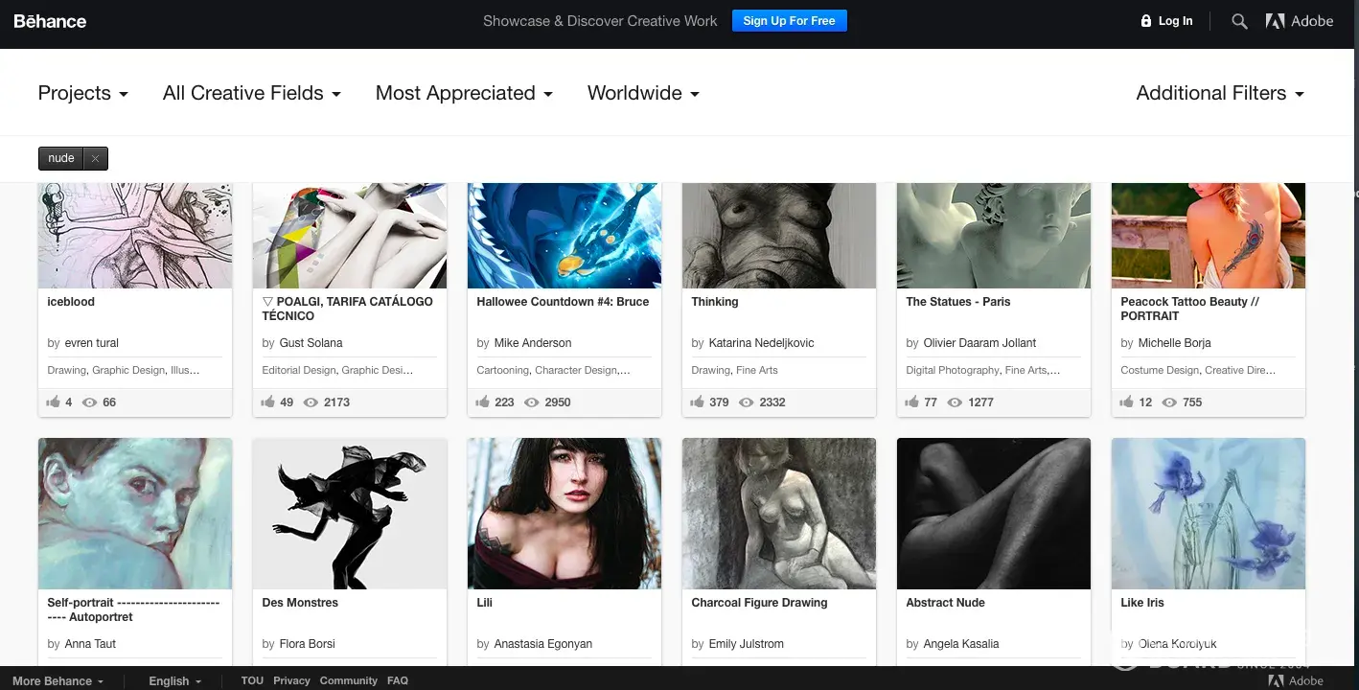
Task: Open Privacy footer link
Action: coord(291,680)
